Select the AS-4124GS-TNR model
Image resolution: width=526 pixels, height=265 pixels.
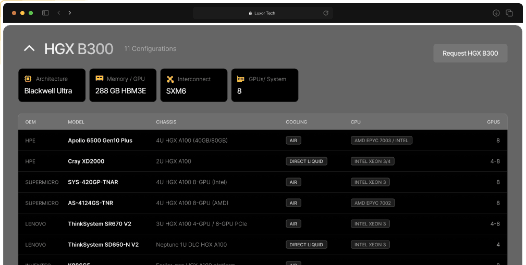(91, 203)
